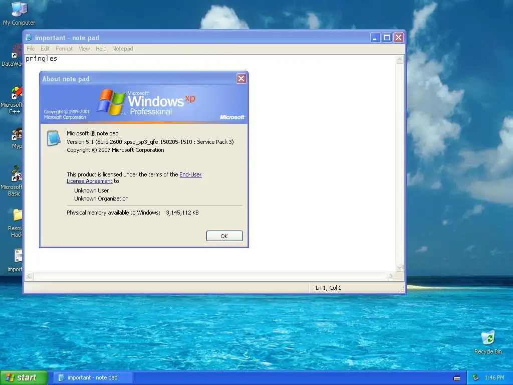Click the 1:46 PM taskbar clock
Screen dimensions: 513x385
[x=494, y=378]
